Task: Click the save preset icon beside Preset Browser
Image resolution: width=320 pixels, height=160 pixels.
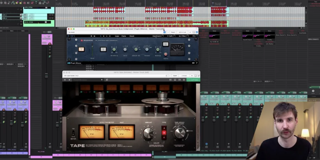Action: pos(107,80)
